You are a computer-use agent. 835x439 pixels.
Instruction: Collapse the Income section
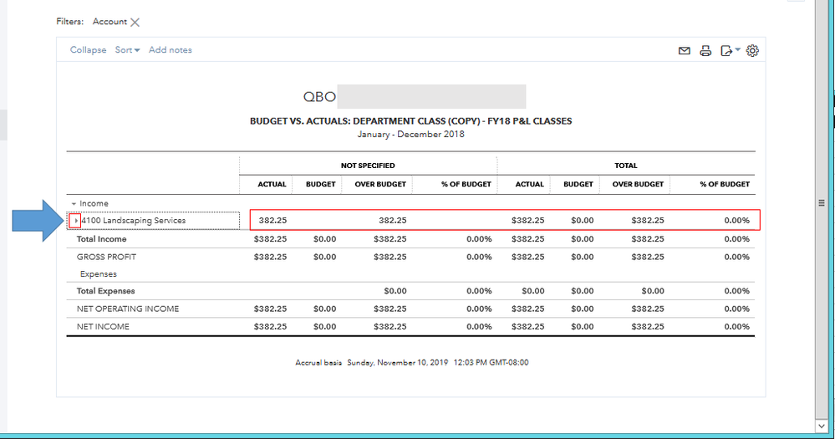coord(74,203)
